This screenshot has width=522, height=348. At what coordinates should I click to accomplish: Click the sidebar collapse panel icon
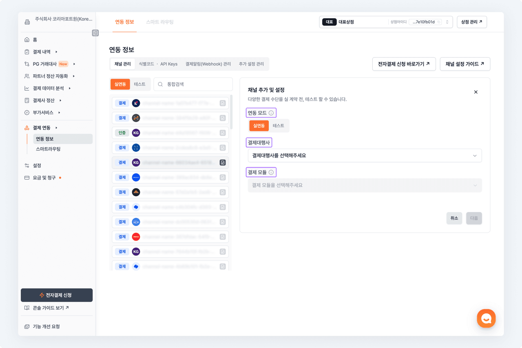click(x=95, y=33)
